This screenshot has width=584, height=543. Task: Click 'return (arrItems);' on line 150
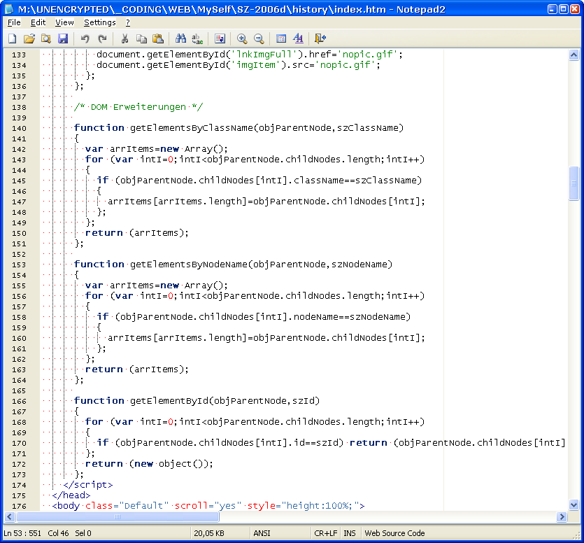point(137,232)
